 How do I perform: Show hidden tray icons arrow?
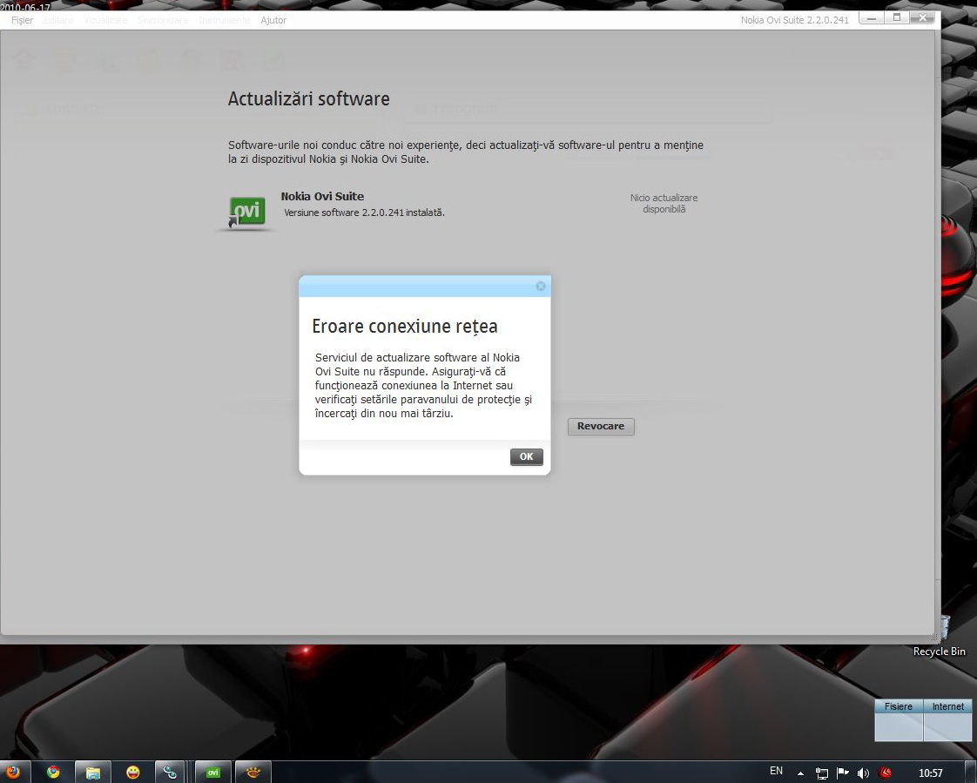(800, 773)
